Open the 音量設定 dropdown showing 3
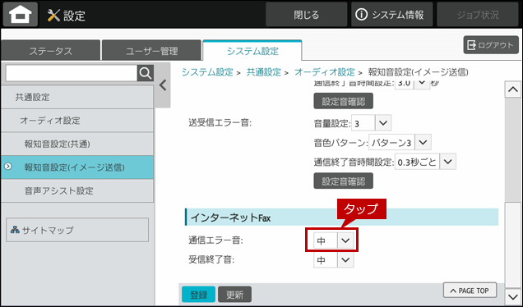523x307 pixels. point(371,123)
